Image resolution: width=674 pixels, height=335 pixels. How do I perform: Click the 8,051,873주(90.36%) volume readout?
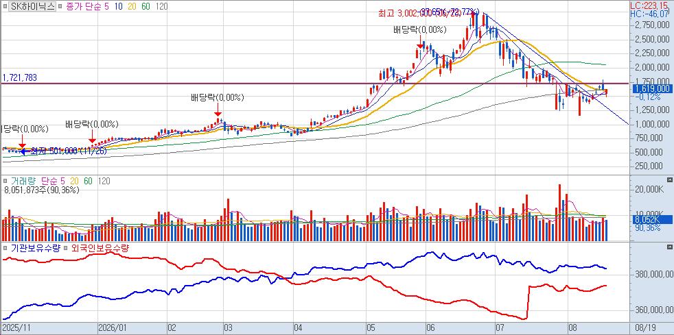coord(42,190)
